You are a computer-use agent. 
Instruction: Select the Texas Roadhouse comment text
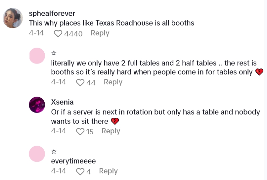coord(111,23)
